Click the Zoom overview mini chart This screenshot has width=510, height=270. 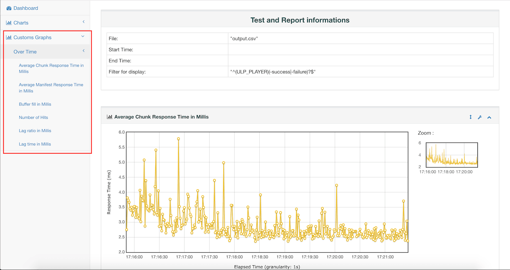pos(452,155)
